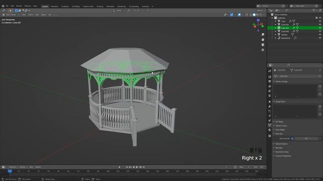Switch to the Compositing workspace tab

[x=134, y=7]
